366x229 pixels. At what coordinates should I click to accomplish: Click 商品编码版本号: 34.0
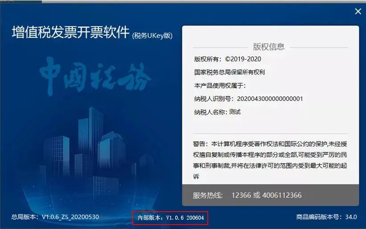tap(327, 217)
